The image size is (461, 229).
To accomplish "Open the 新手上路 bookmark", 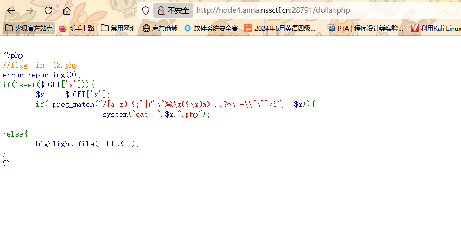I will click(76, 28).
